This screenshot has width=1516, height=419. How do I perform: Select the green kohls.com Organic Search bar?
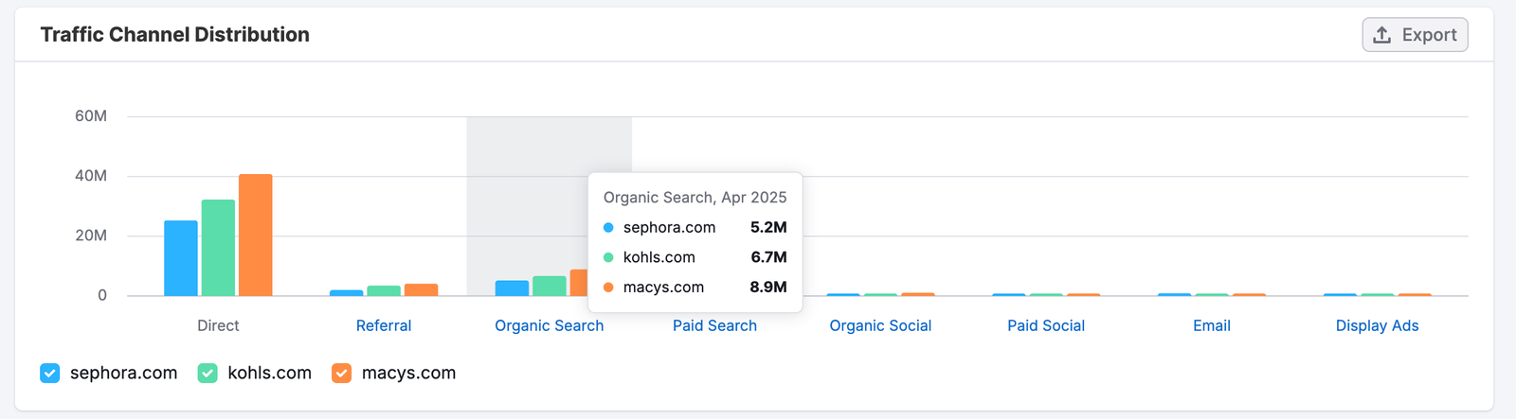pyautogui.click(x=549, y=287)
